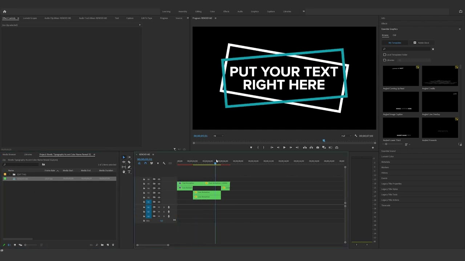The image size is (465, 261).
Task: Solo audio track A2
Action: point(163,212)
